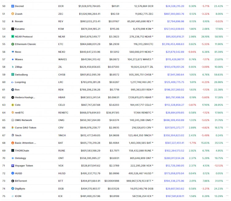Click the NEAR Protocol logo icon
The image size is (231, 201).
(x=13, y=36)
